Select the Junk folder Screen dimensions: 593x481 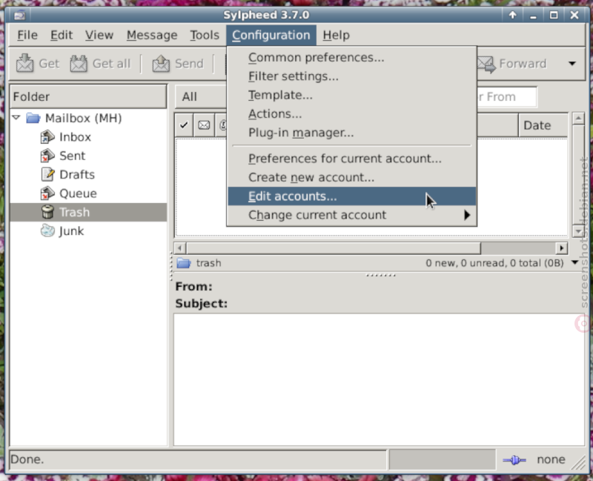point(71,231)
